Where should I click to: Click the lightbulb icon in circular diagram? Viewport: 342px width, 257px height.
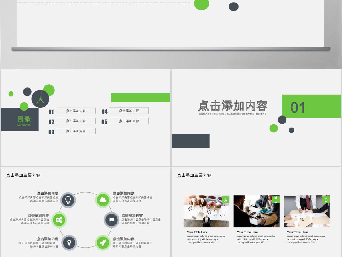click(68, 200)
